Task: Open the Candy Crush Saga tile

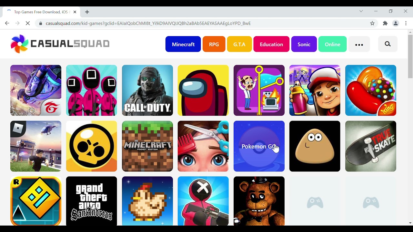Action: pyautogui.click(x=371, y=90)
